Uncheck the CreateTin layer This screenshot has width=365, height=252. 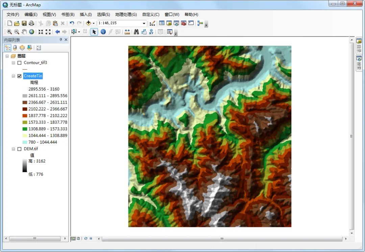(x=19, y=76)
